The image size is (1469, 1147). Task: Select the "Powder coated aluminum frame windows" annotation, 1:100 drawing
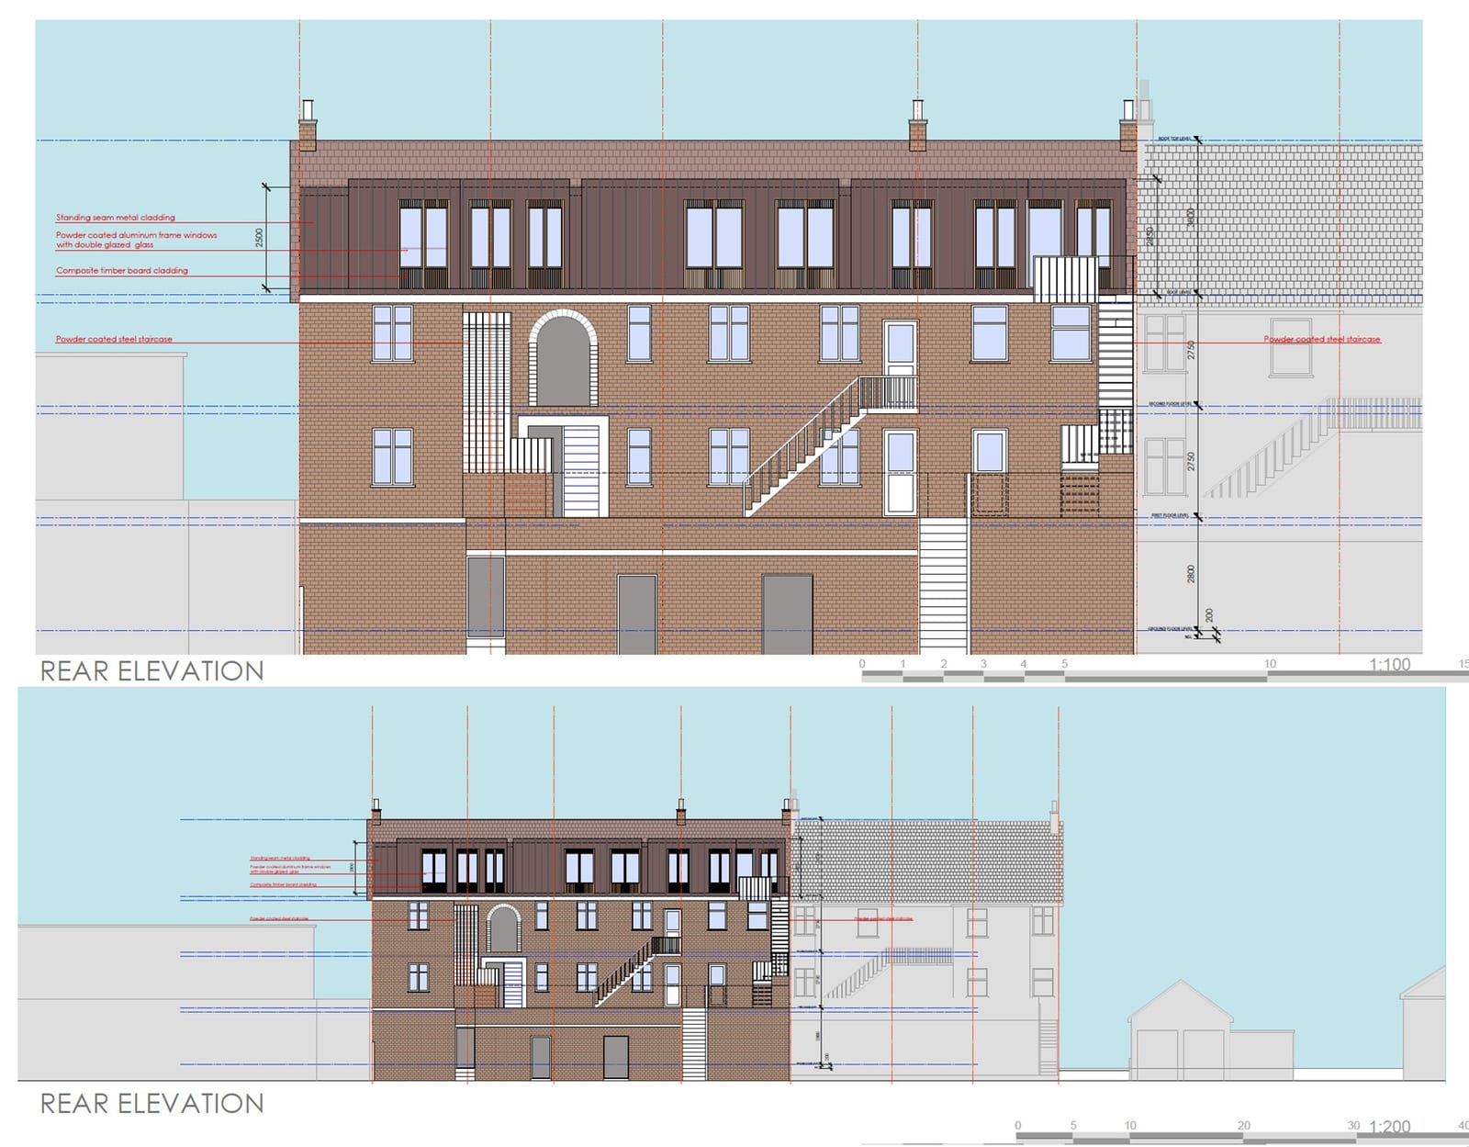click(137, 235)
